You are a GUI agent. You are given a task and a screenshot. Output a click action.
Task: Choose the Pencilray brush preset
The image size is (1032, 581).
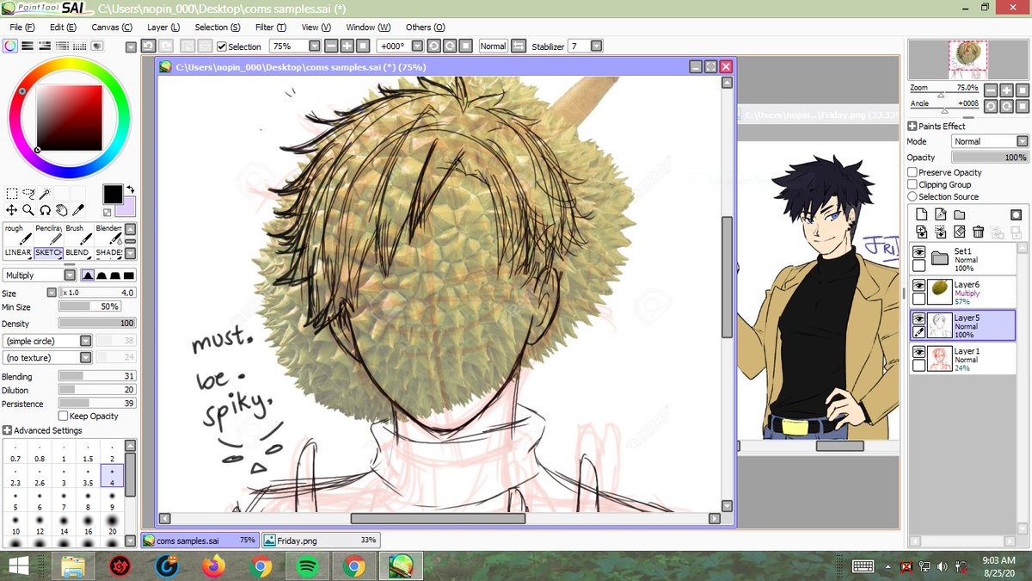[x=48, y=235]
